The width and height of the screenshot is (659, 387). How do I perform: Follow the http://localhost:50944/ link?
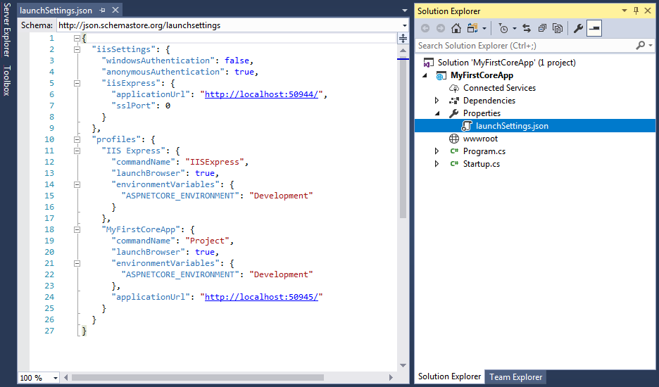coord(261,94)
